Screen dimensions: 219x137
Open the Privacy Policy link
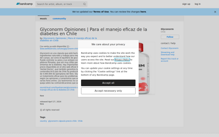(122, 60)
